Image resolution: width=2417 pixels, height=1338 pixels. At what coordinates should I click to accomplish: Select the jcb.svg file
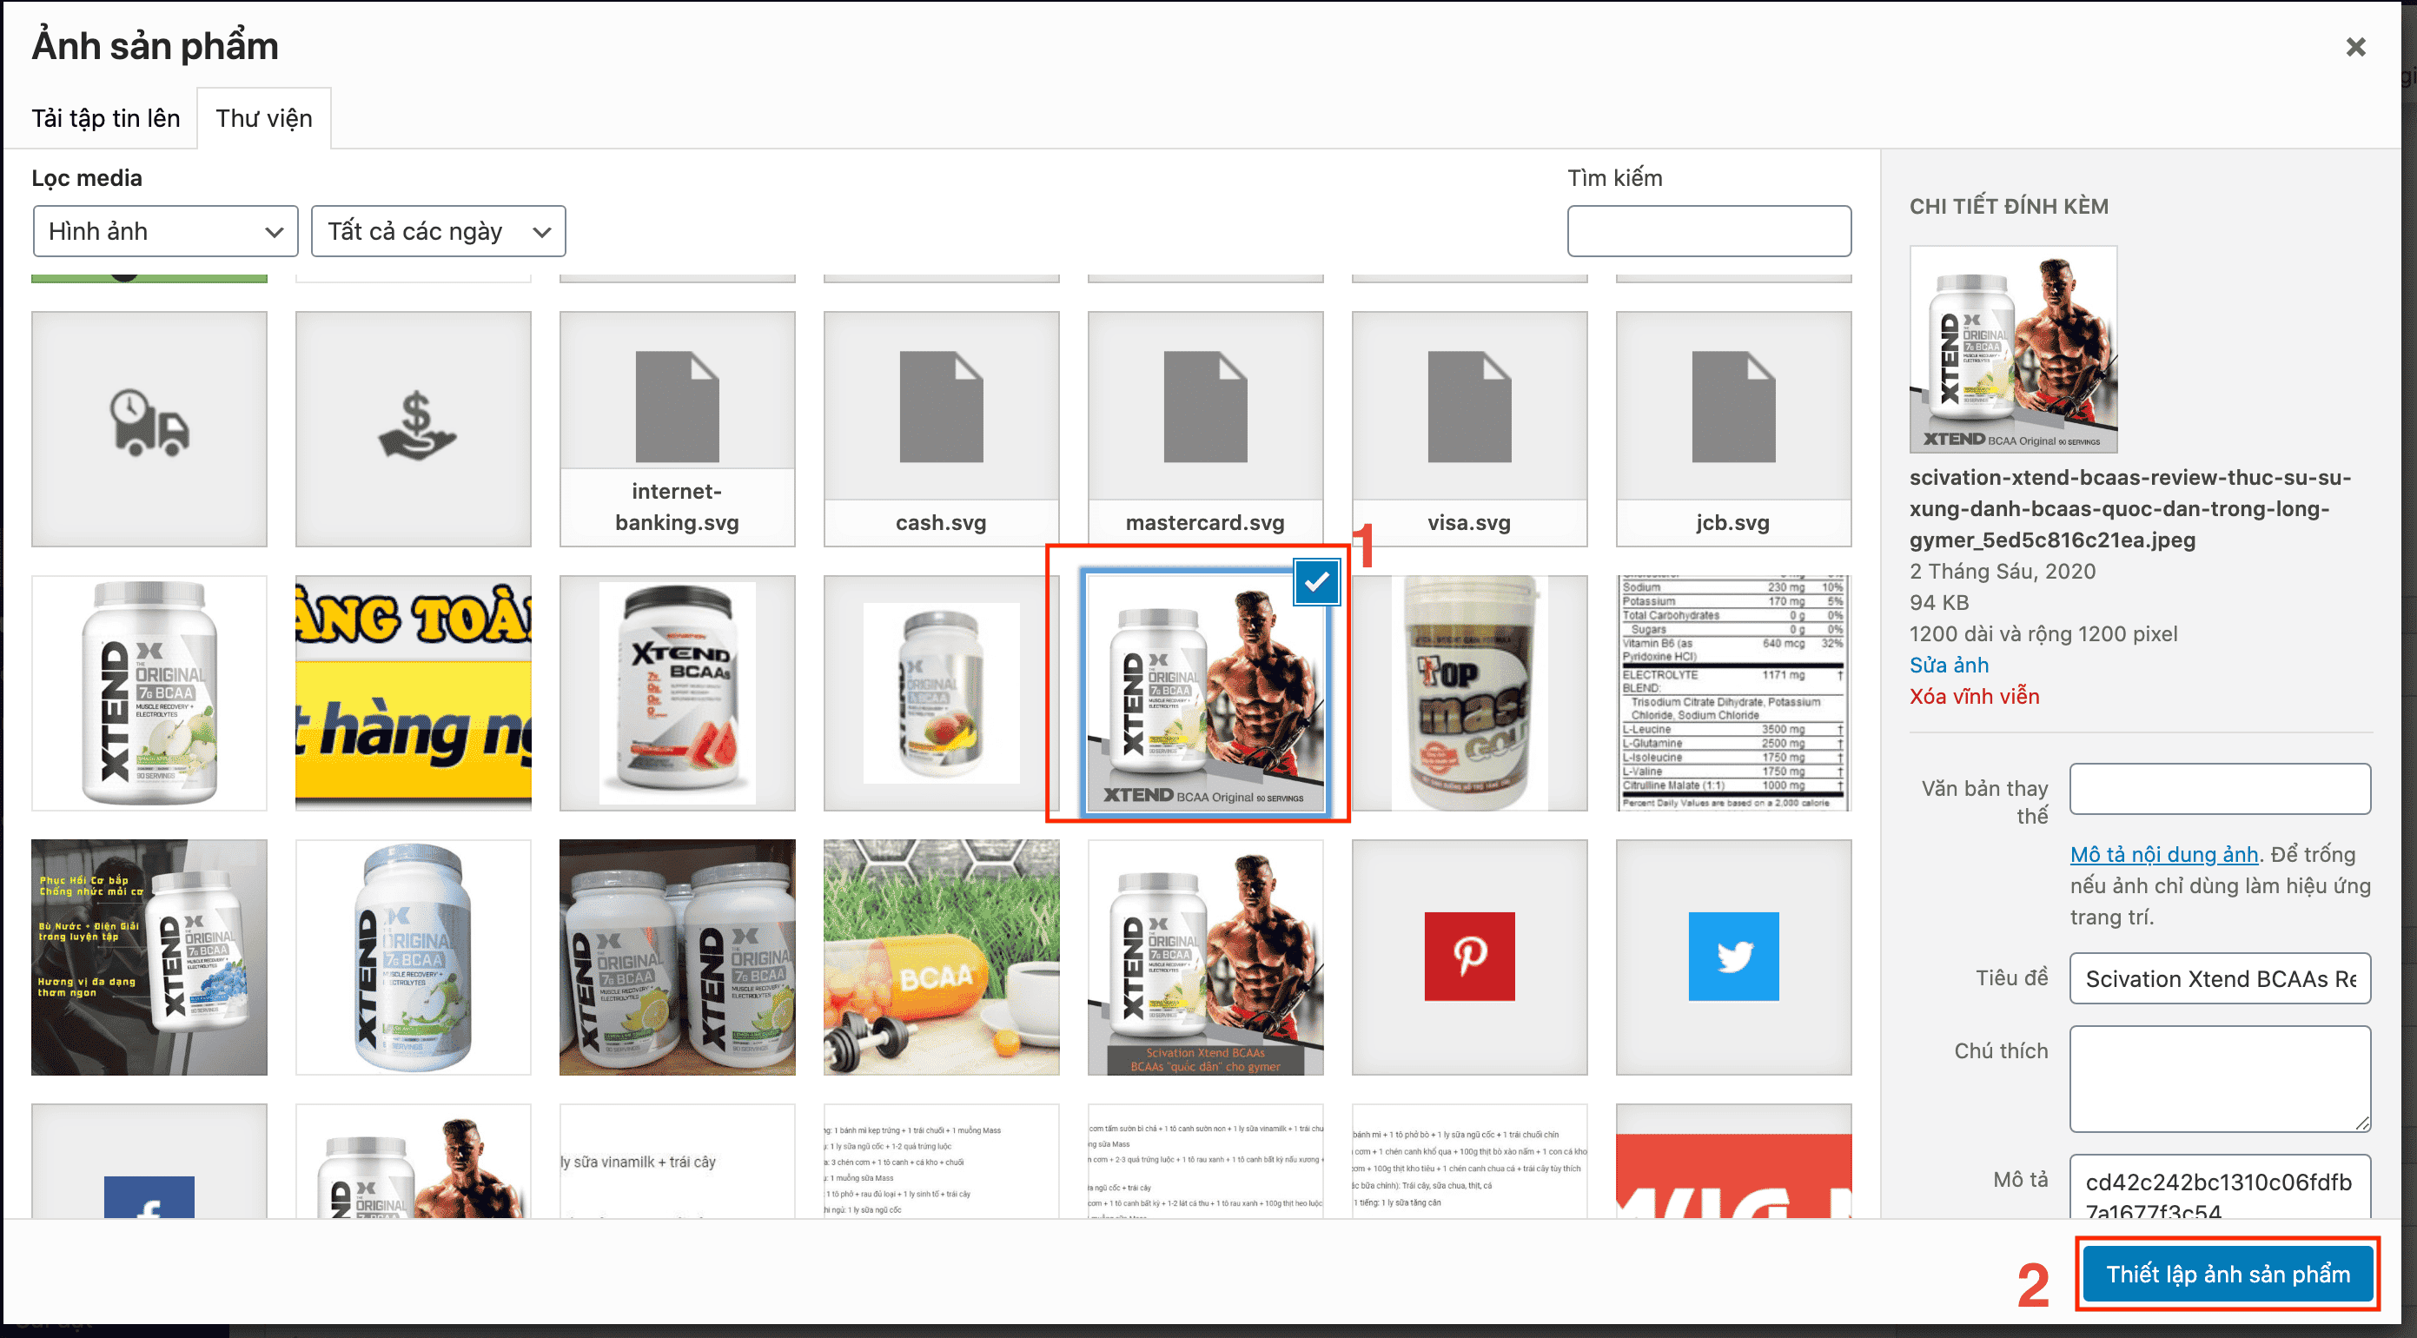1733,429
